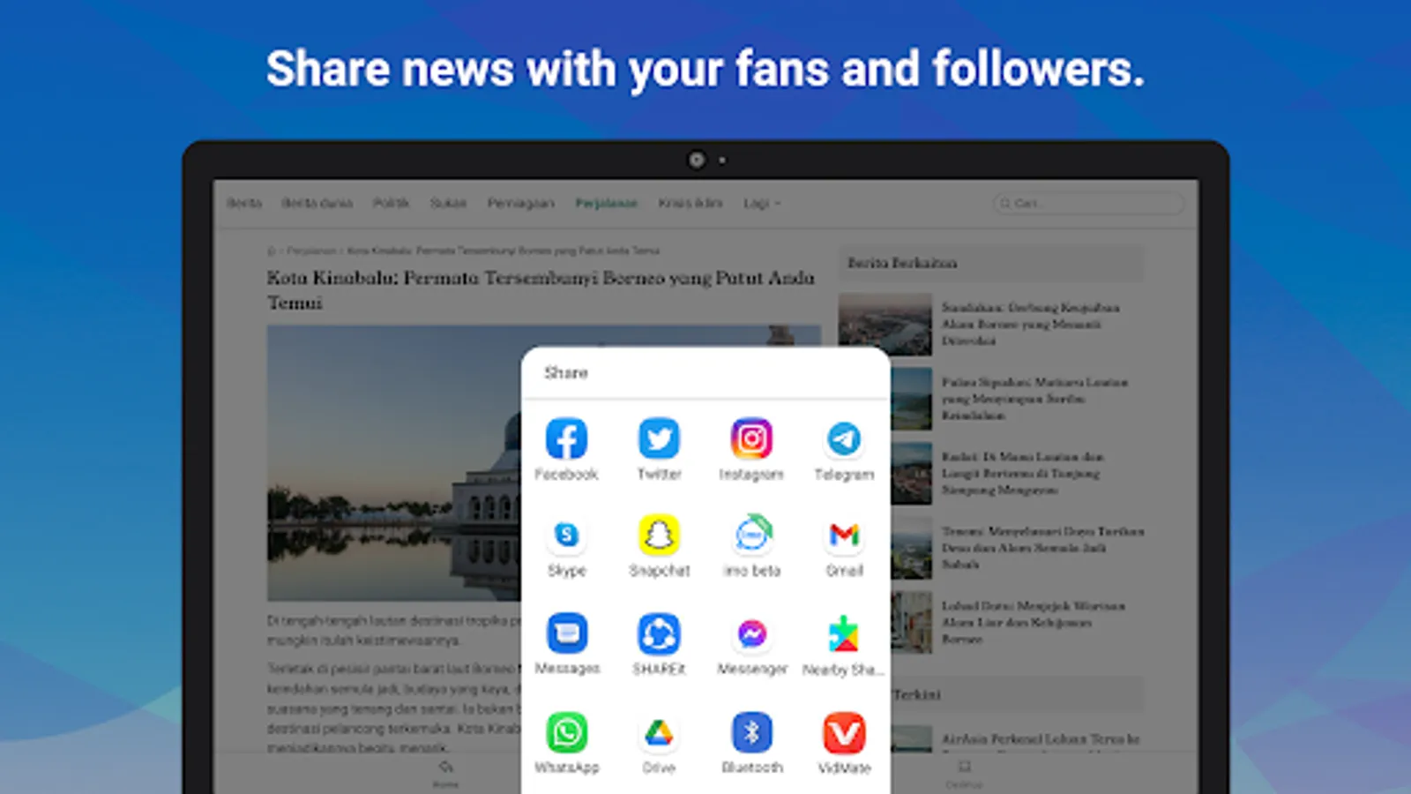Tap the Messages app icon

coord(566,633)
